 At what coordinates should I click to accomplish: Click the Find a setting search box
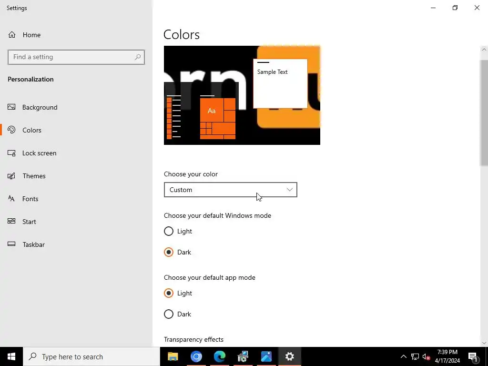coord(76,57)
